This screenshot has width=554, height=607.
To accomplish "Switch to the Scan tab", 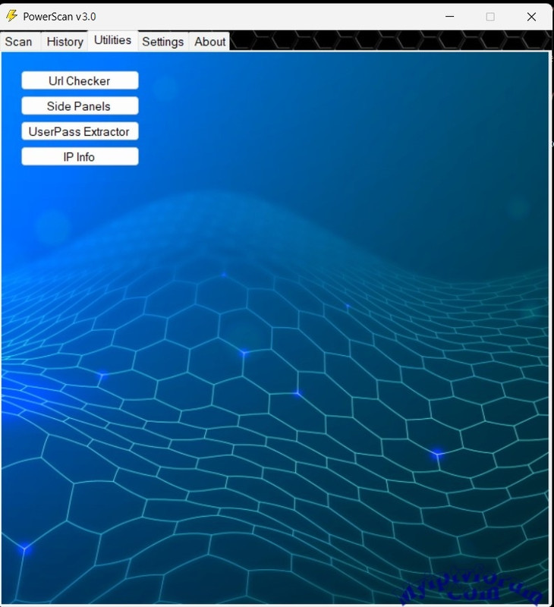I will [20, 42].
